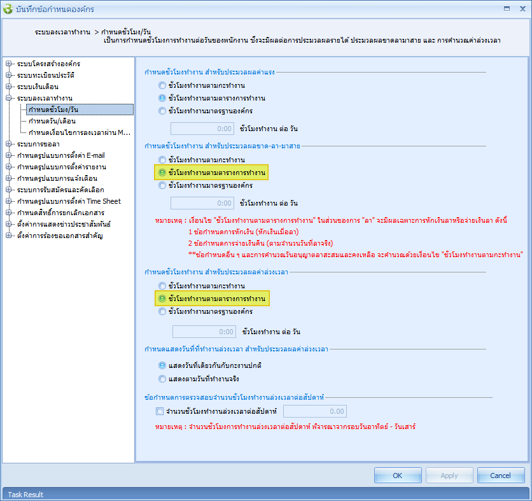
Task: Close the บันทึกข้อกำหนดองค์กร window
Action: (522, 9)
